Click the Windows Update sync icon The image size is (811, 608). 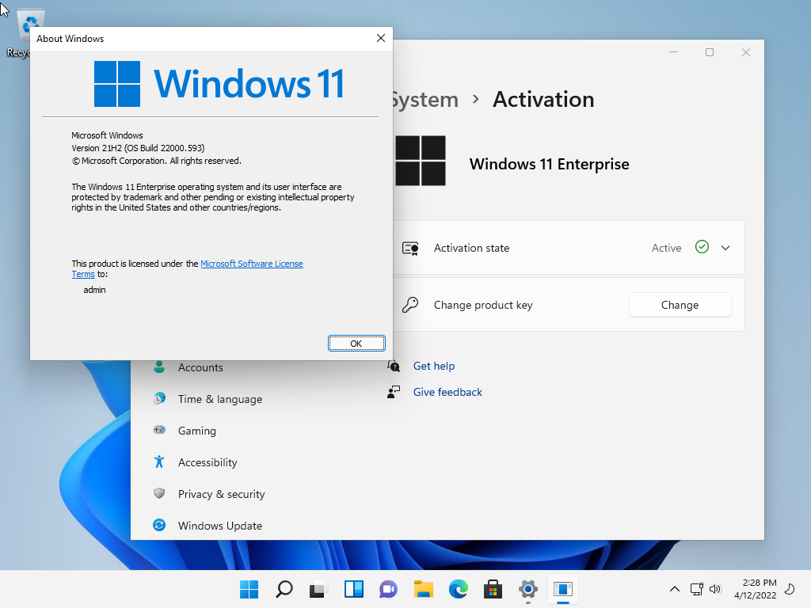point(159,525)
